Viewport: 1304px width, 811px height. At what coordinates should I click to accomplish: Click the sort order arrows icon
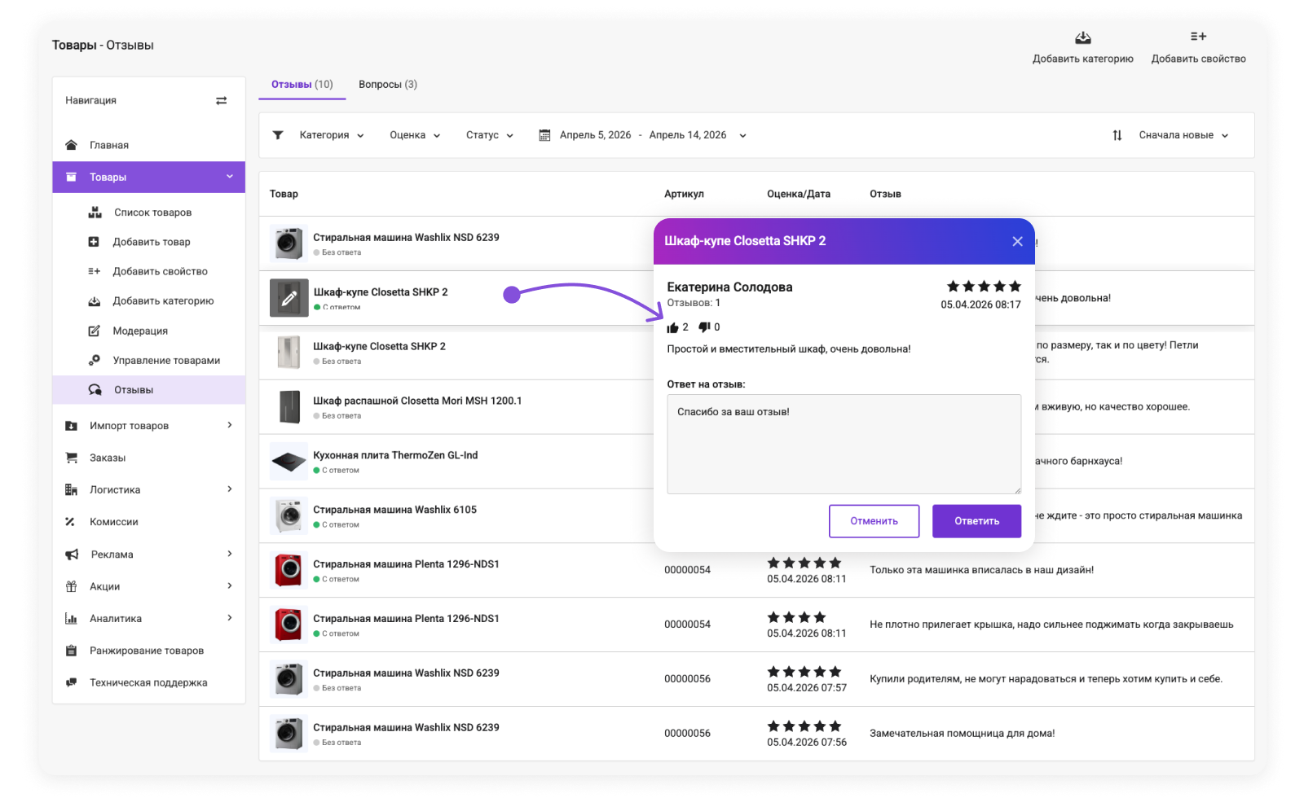point(1117,135)
